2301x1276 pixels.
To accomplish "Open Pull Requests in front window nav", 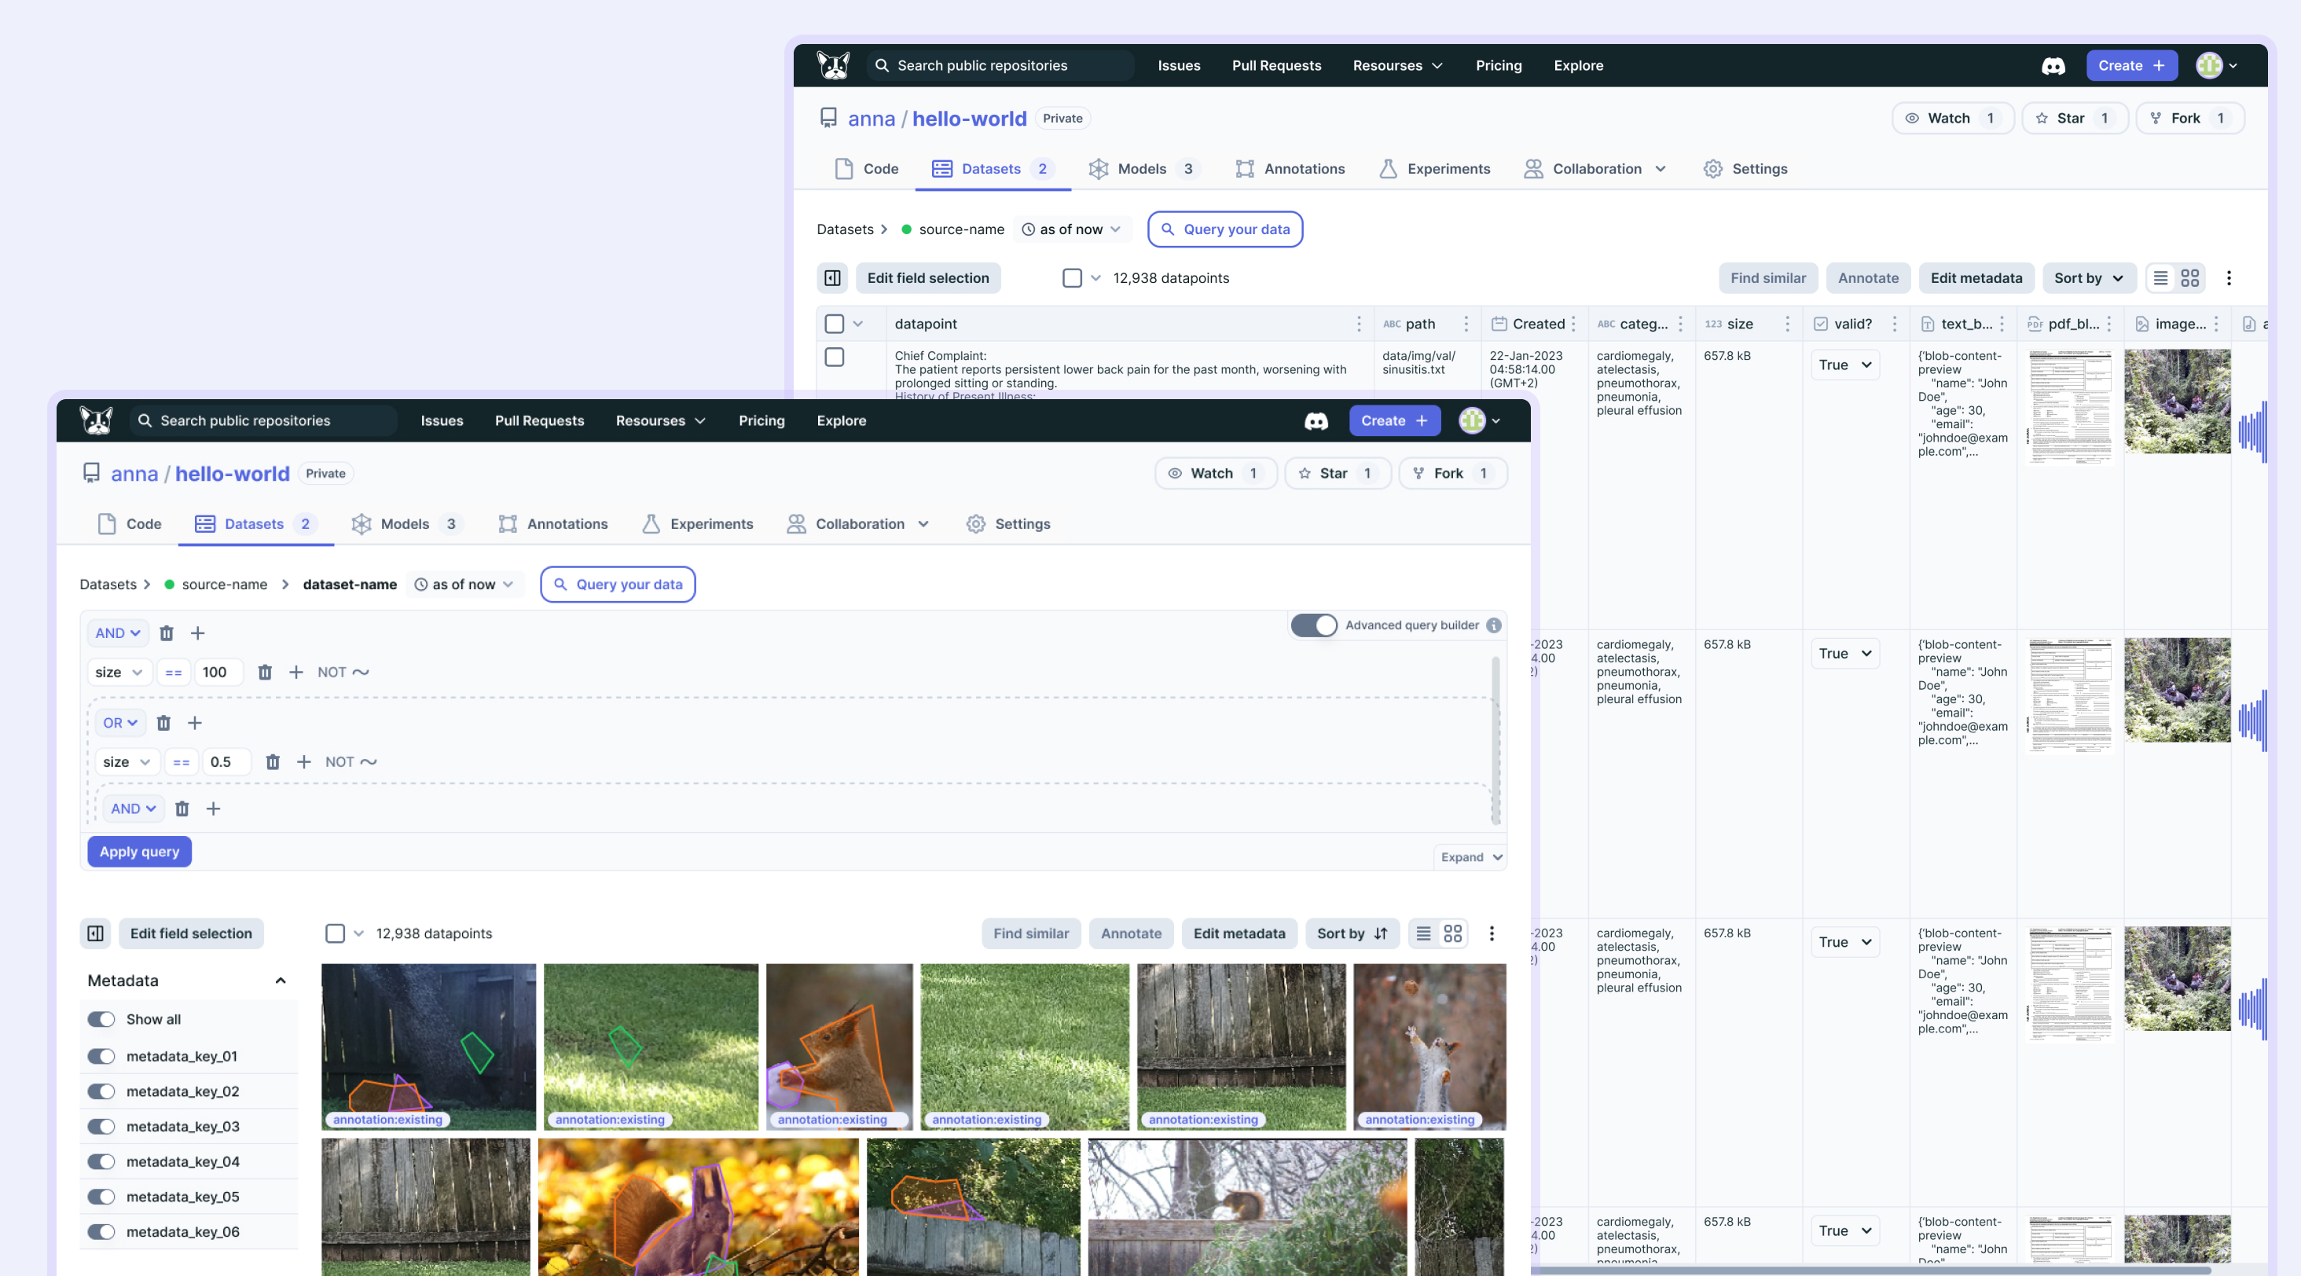I will click(540, 420).
